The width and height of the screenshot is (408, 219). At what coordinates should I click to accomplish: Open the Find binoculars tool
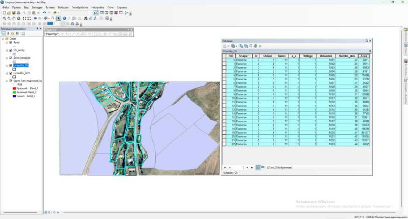(85, 18)
